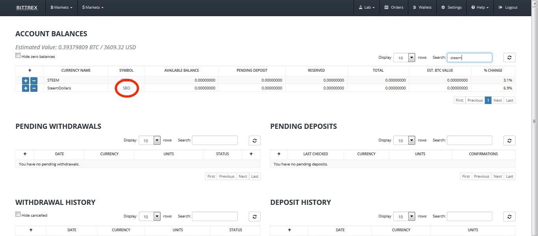This screenshot has height=236, width=538.
Task: Click the Deposit History search field
Action: click(x=469, y=216)
